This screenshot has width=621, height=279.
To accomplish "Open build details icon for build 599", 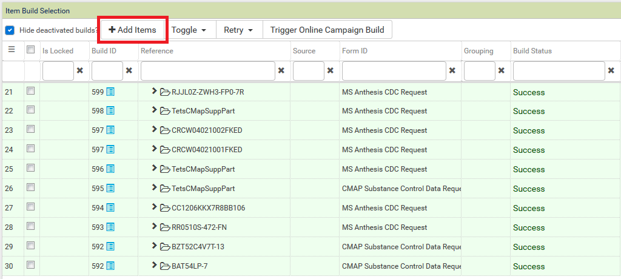I will click(110, 92).
